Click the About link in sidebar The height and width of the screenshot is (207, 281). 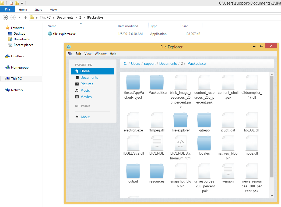pos(85,117)
